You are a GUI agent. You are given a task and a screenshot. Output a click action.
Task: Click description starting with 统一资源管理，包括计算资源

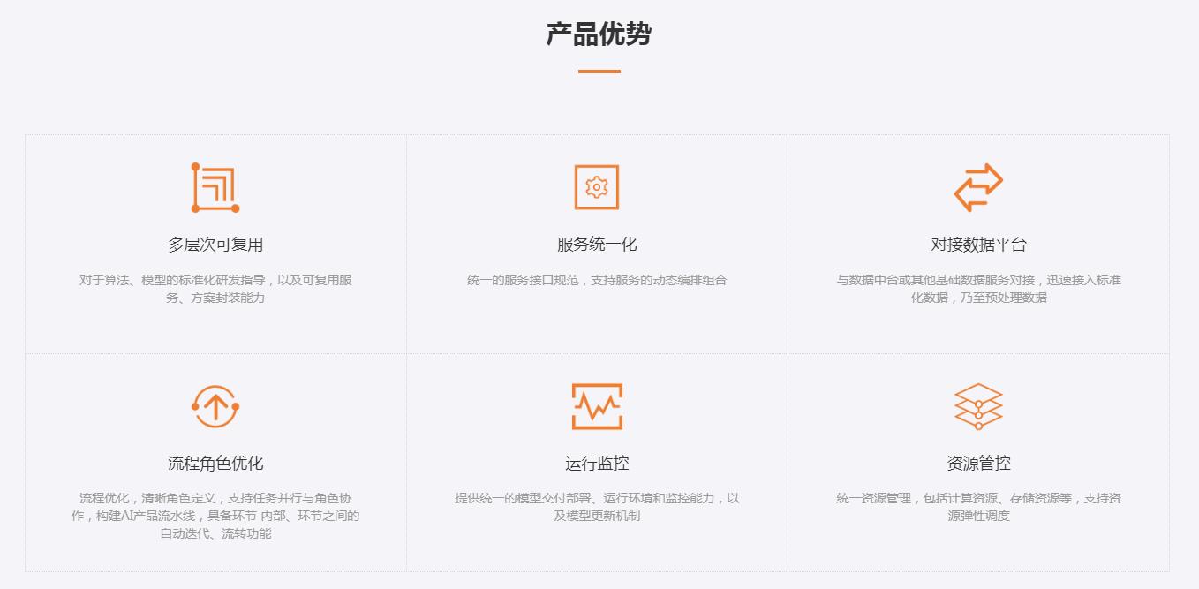tap(978, 507)
